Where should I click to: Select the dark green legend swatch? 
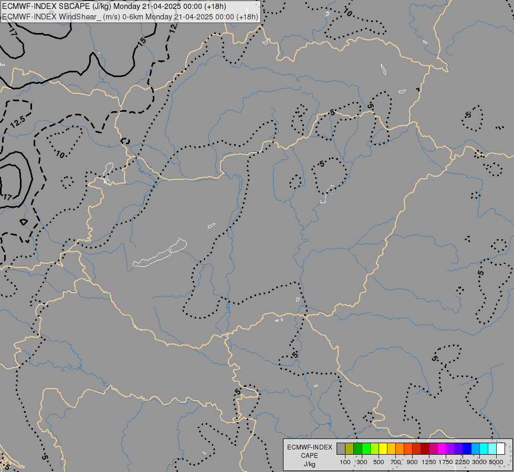point(358,448)
